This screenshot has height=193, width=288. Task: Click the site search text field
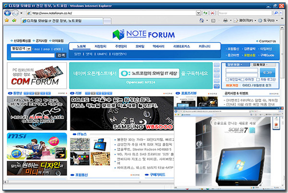33,55
